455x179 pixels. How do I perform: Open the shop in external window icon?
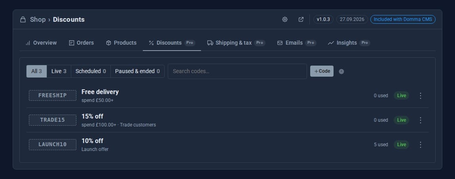tap(301, 19)
